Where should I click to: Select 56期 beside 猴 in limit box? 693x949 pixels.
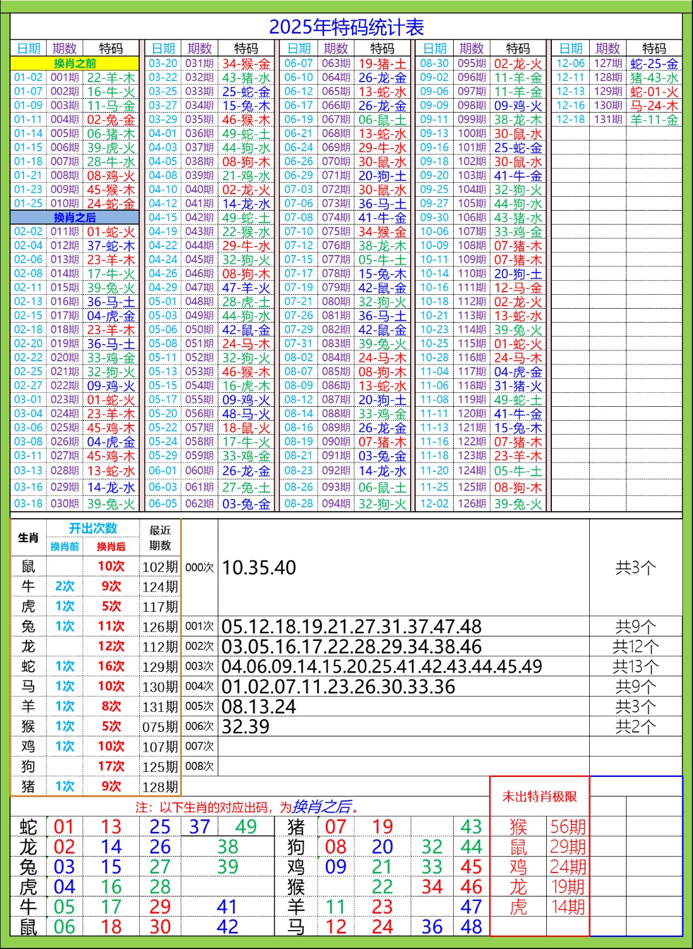coord(567,827)
